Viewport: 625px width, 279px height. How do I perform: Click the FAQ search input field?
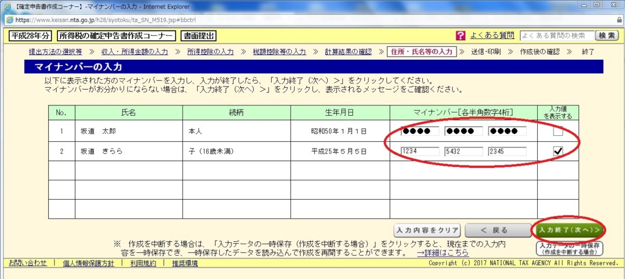pyautogui.click(x=557, y=36)
